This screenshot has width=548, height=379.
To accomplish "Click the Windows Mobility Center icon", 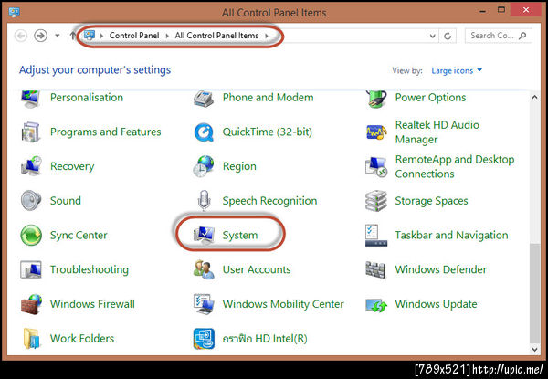I will coord(204,304).
